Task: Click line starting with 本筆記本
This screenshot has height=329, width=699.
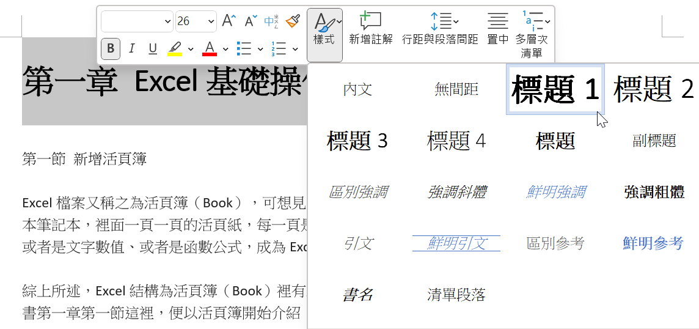Action: 164,225
